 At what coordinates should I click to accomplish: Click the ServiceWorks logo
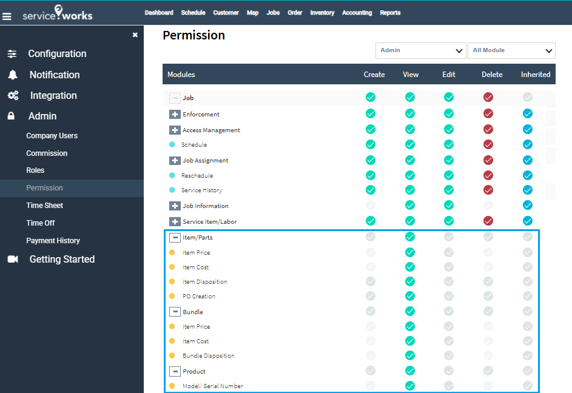click(x=58, y=13)
